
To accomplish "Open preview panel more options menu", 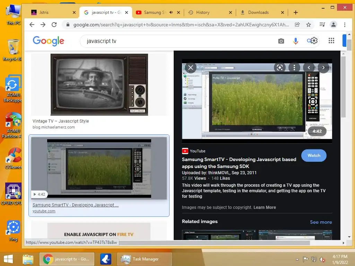I will (294, 68).
